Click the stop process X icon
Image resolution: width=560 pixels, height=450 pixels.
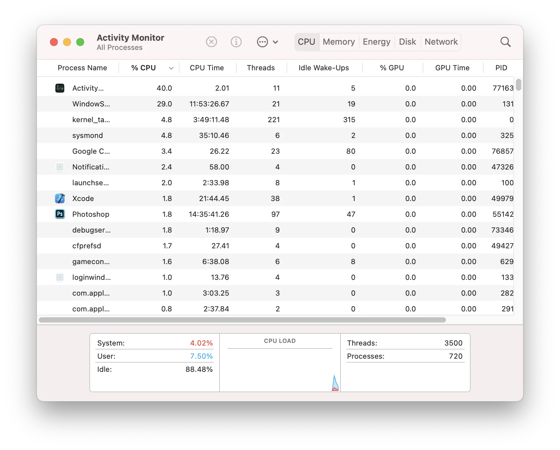pos(211,42)
